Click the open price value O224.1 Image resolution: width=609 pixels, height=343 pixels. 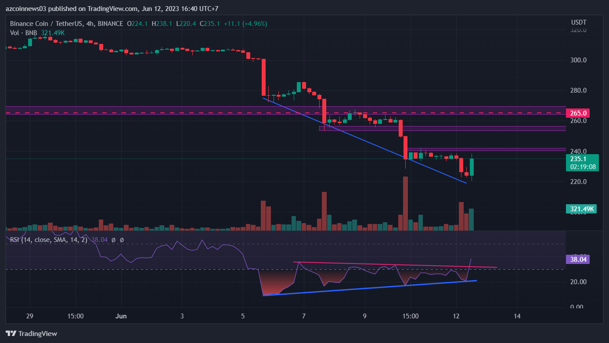[138, 24]
